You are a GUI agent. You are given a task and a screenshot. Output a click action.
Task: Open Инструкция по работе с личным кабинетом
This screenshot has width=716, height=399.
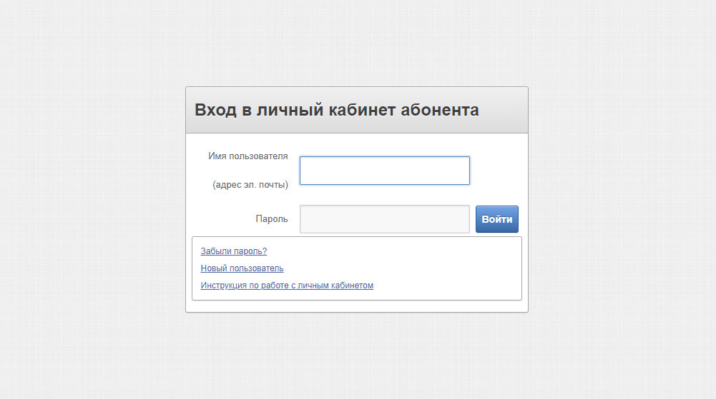[x=287, y=286]
